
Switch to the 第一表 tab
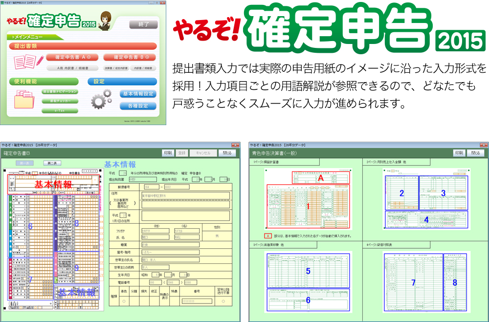[24, 163]
